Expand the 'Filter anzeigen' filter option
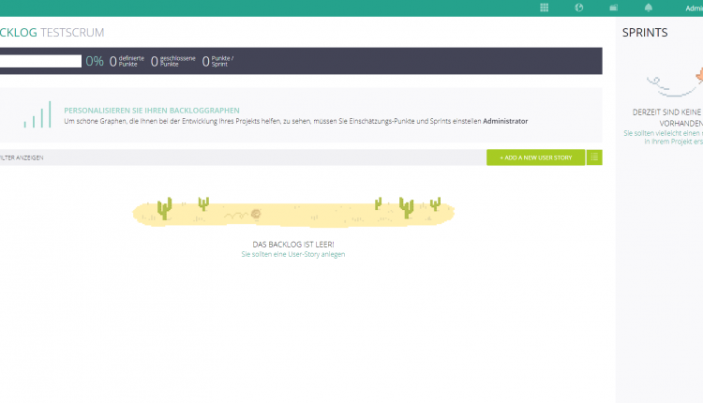The image size is (703, 403). 22,157
